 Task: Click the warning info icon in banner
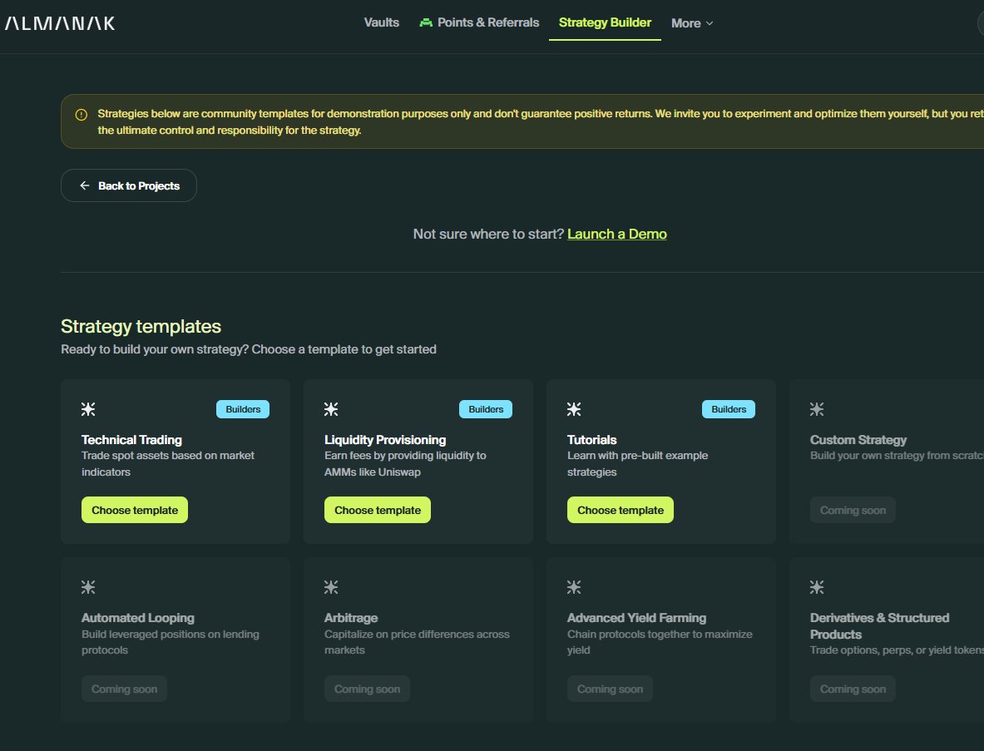pyautogui.click(x=81, y=115)
